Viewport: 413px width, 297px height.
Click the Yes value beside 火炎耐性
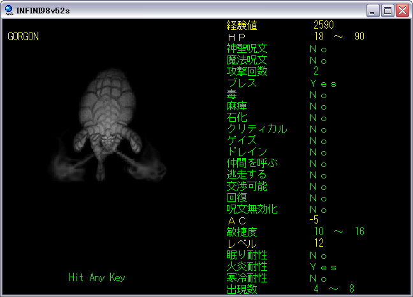click(323, 267)
